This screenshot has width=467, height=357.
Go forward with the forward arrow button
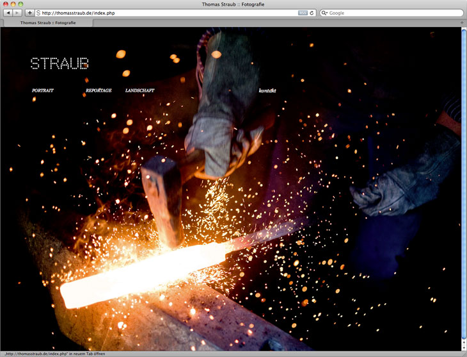(17, 13)
